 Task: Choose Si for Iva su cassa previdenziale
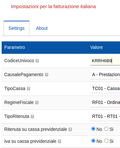(106, 141)
